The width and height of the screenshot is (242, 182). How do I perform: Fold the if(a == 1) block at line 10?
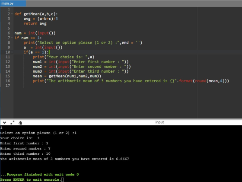point(12,52)
